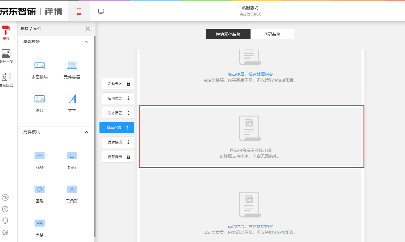Choose the 线条 line component

click(39, 156)
